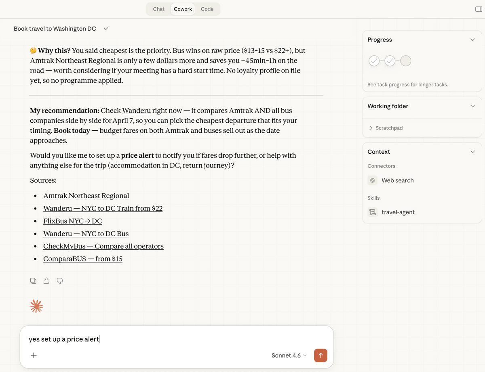This screenshot has height=372, width=485.
Task: Open the Amtrak Northeast Regional source link
Action: [x=86, y=196]
